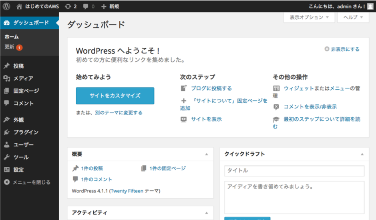Viewport: 376px width, 220px height.
Task: Click the collapse arrow icon beside メニューを閉じる
Action: (x=7, y=182)
